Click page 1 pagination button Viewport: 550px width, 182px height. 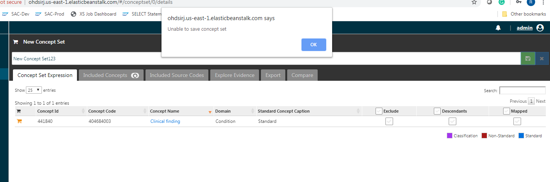[531, 101]
